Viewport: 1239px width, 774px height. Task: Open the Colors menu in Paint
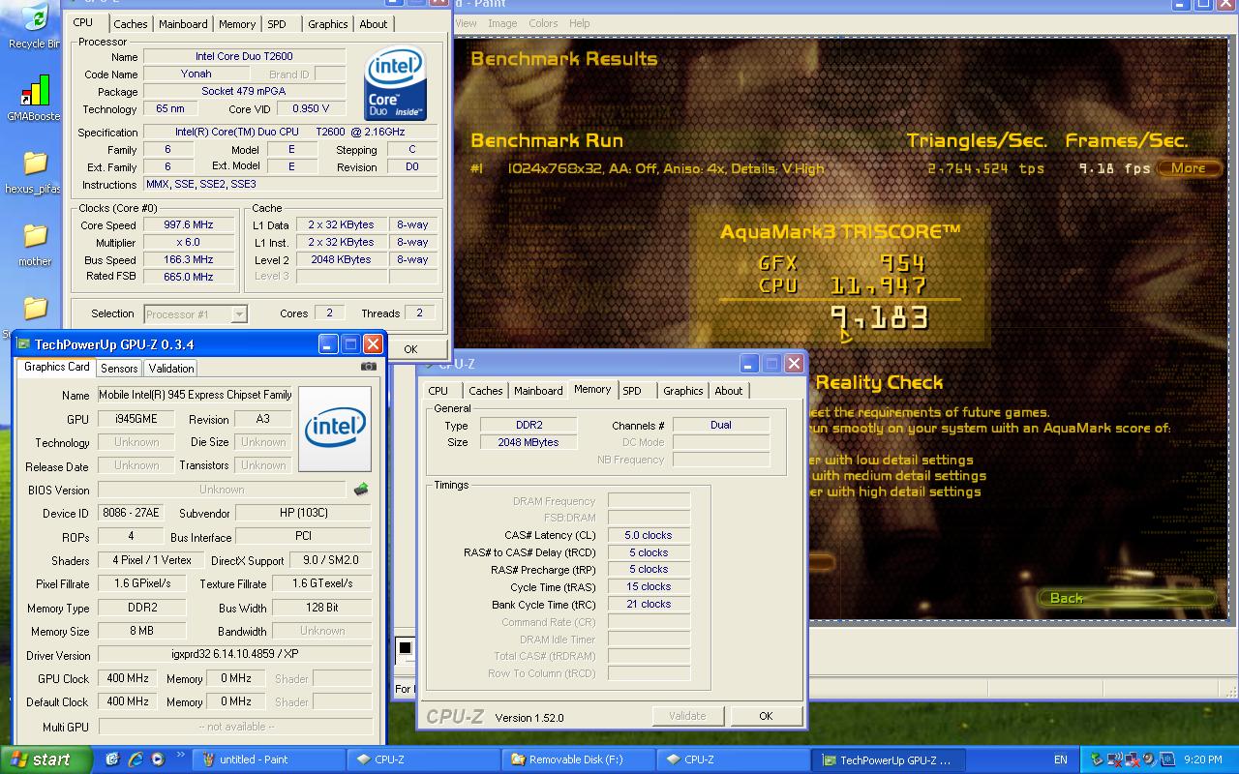pos(543,23)
